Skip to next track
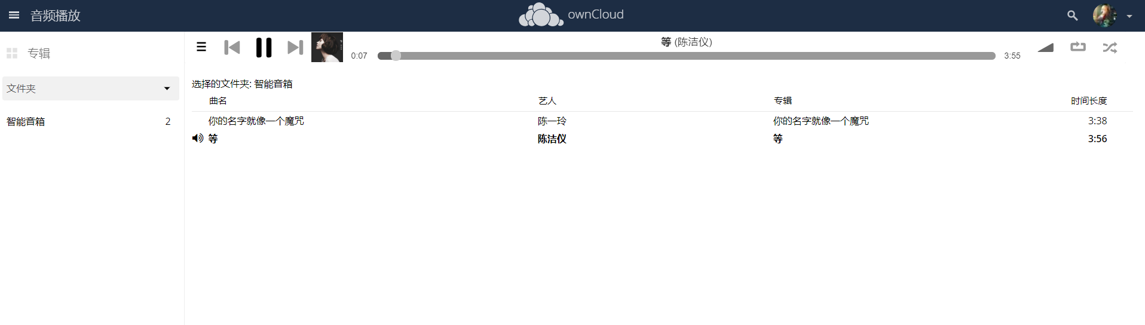This screenshot has height=325, width=1145. click(295, 47)
